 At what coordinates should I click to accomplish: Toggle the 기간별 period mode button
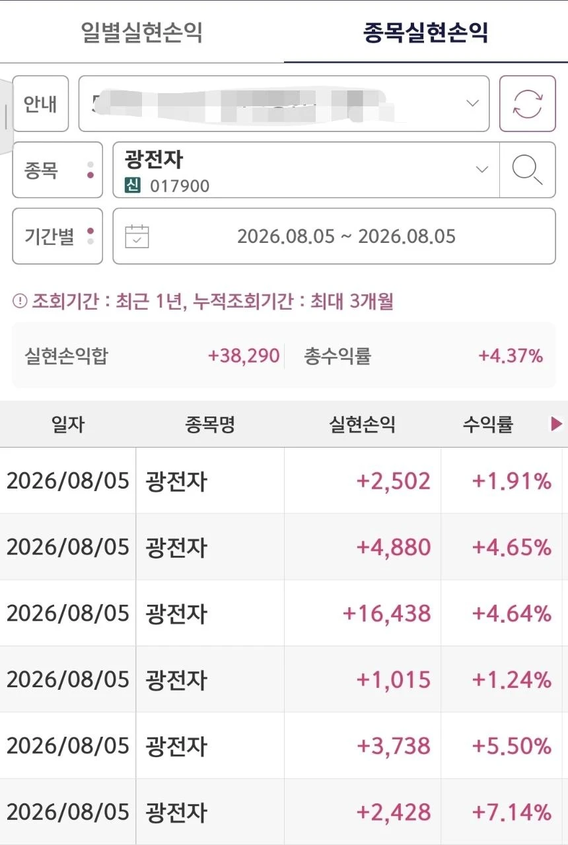click(57, 236)
